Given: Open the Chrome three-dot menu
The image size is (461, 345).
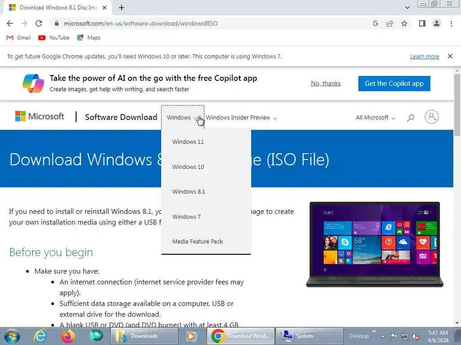Looking at the screenshot, I should coord(451,23).
